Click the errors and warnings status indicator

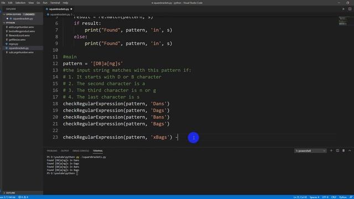23,197
